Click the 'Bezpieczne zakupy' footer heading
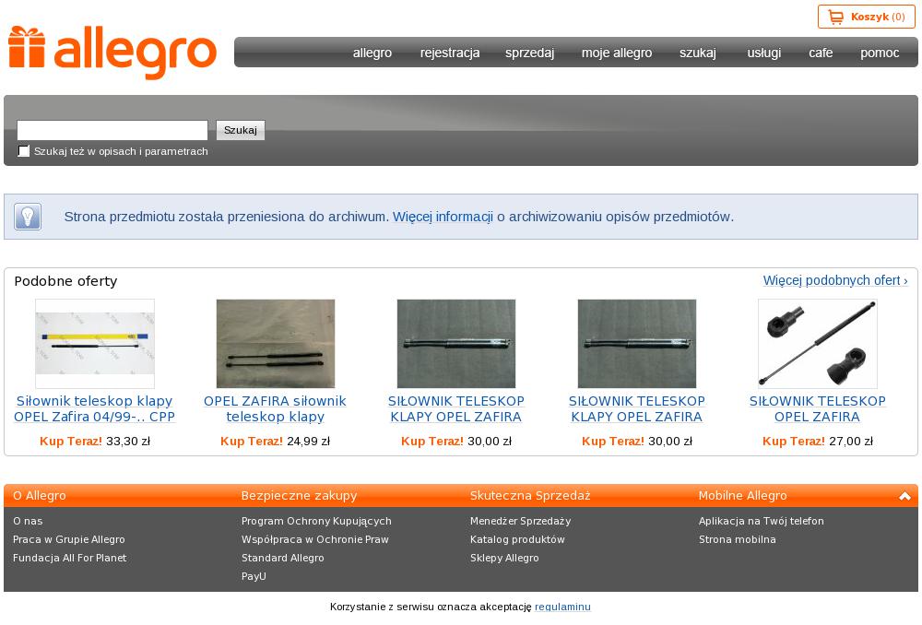Image resolution: width=922 pixels, height=625 pixels. [300, 496]
